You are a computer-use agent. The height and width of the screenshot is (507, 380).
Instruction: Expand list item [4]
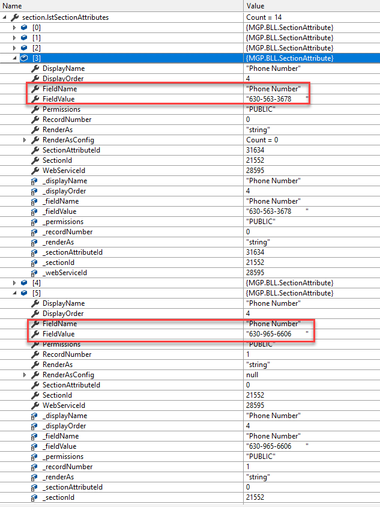tap(14, 283)
